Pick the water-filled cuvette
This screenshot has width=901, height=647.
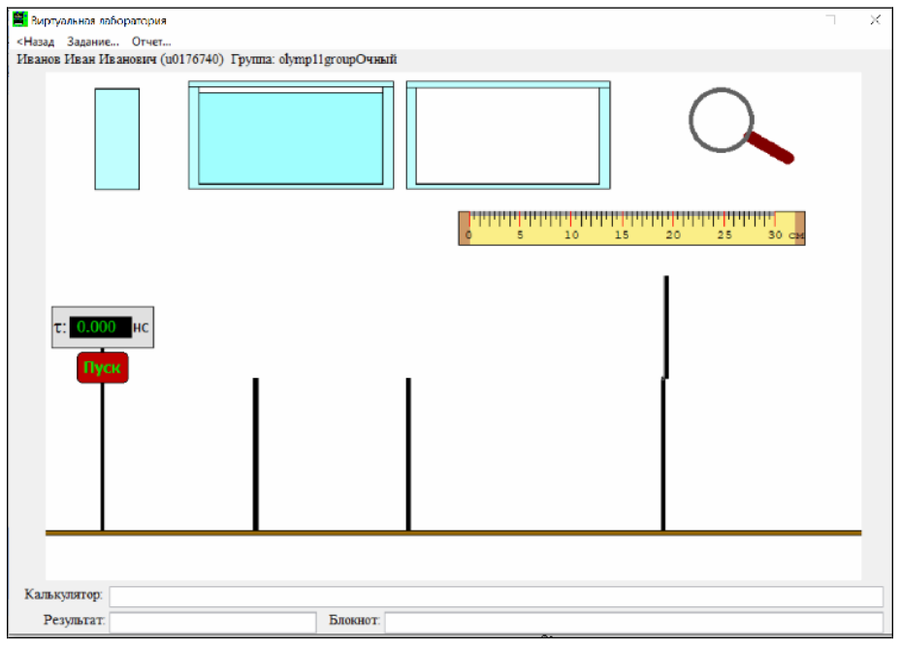coord(291,136)
